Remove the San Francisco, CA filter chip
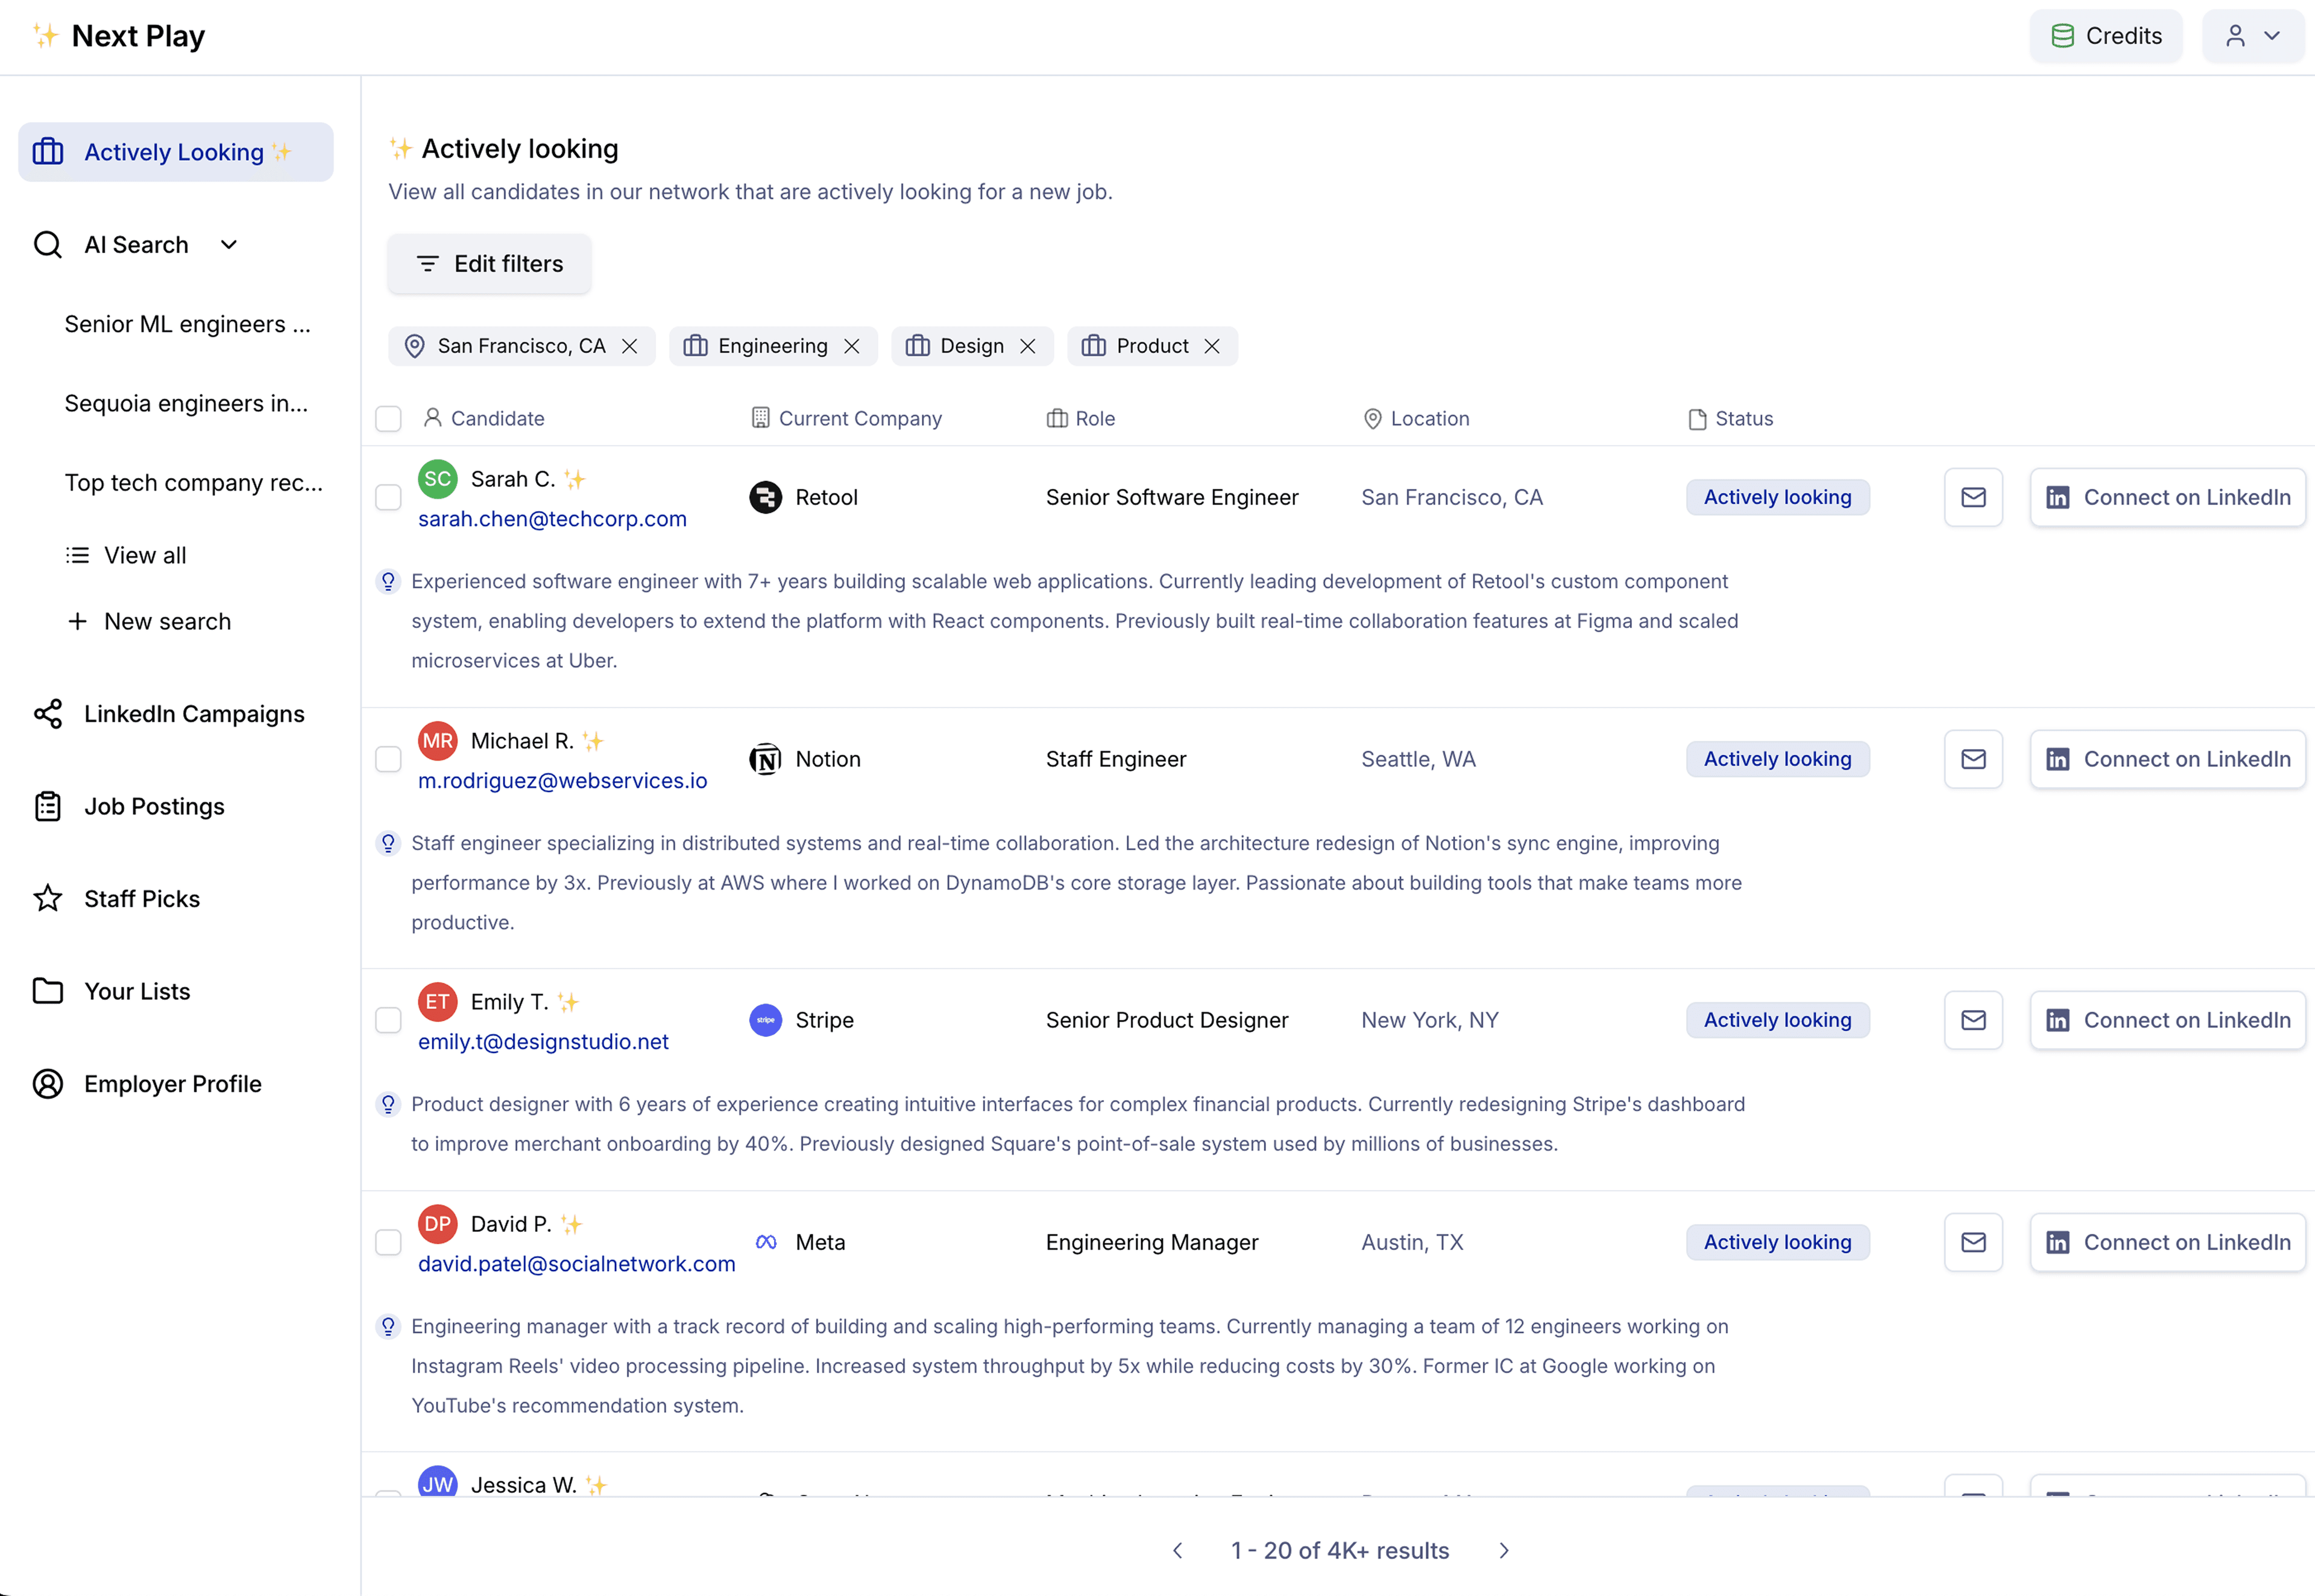The image size is (2315, 1596). (x=630, y=346)
